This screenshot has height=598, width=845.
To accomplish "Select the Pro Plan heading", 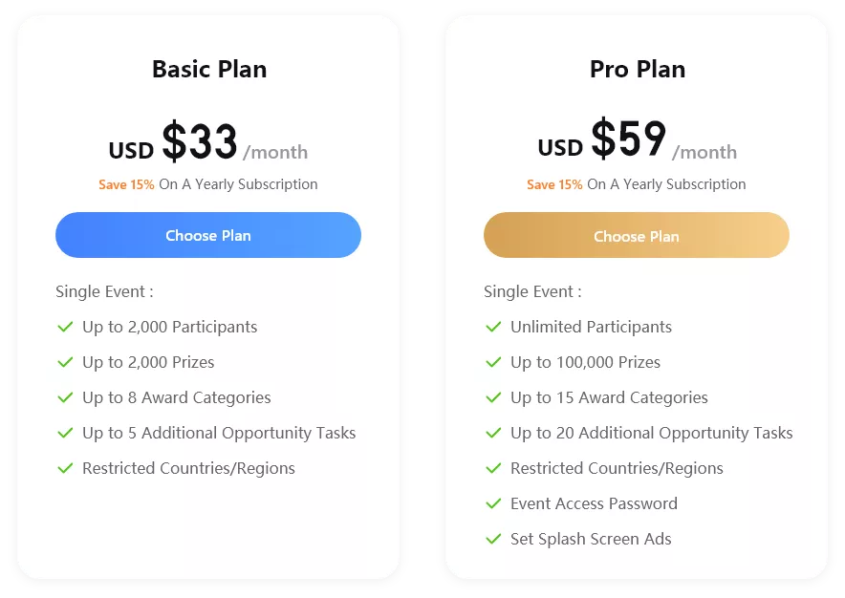I will pyautogui.click(x=638, y=69).
